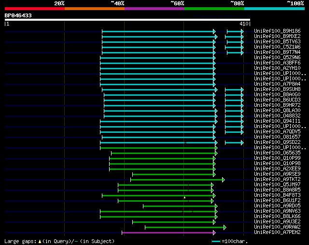Select the UniRef100_A9RD05 label

[277, 206]
